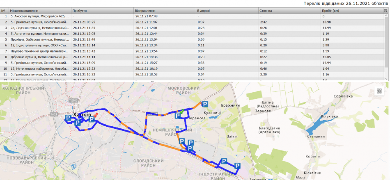Image resolution: width=390 pixels, height=180 pixels.
Task: Select the easternmost parking marker on the route
Action: pos(237,166)
